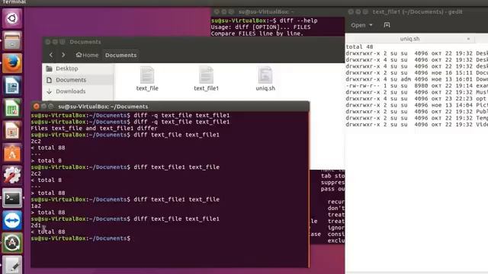This screenshot has width=488, height=274.
Task: Click the Terminal label in the top panel
Action: (14, 2)
